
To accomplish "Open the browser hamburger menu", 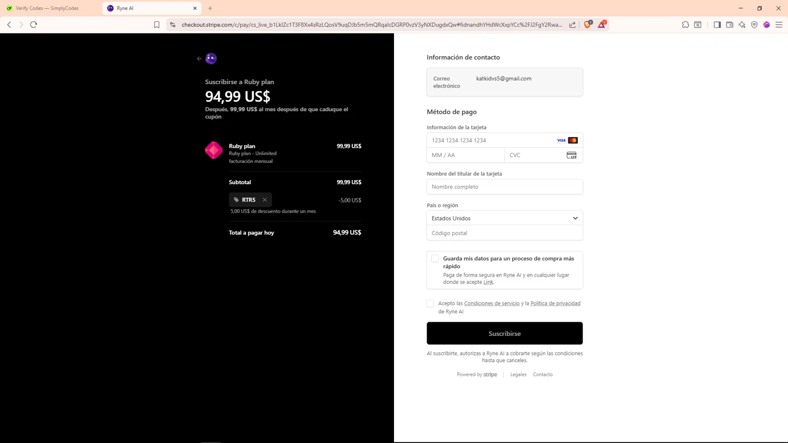I will point(779,25).
